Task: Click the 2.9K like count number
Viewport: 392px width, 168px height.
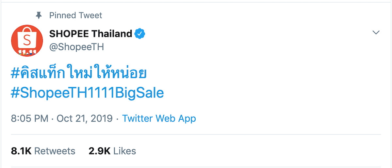Action: (x=99, y=151)
